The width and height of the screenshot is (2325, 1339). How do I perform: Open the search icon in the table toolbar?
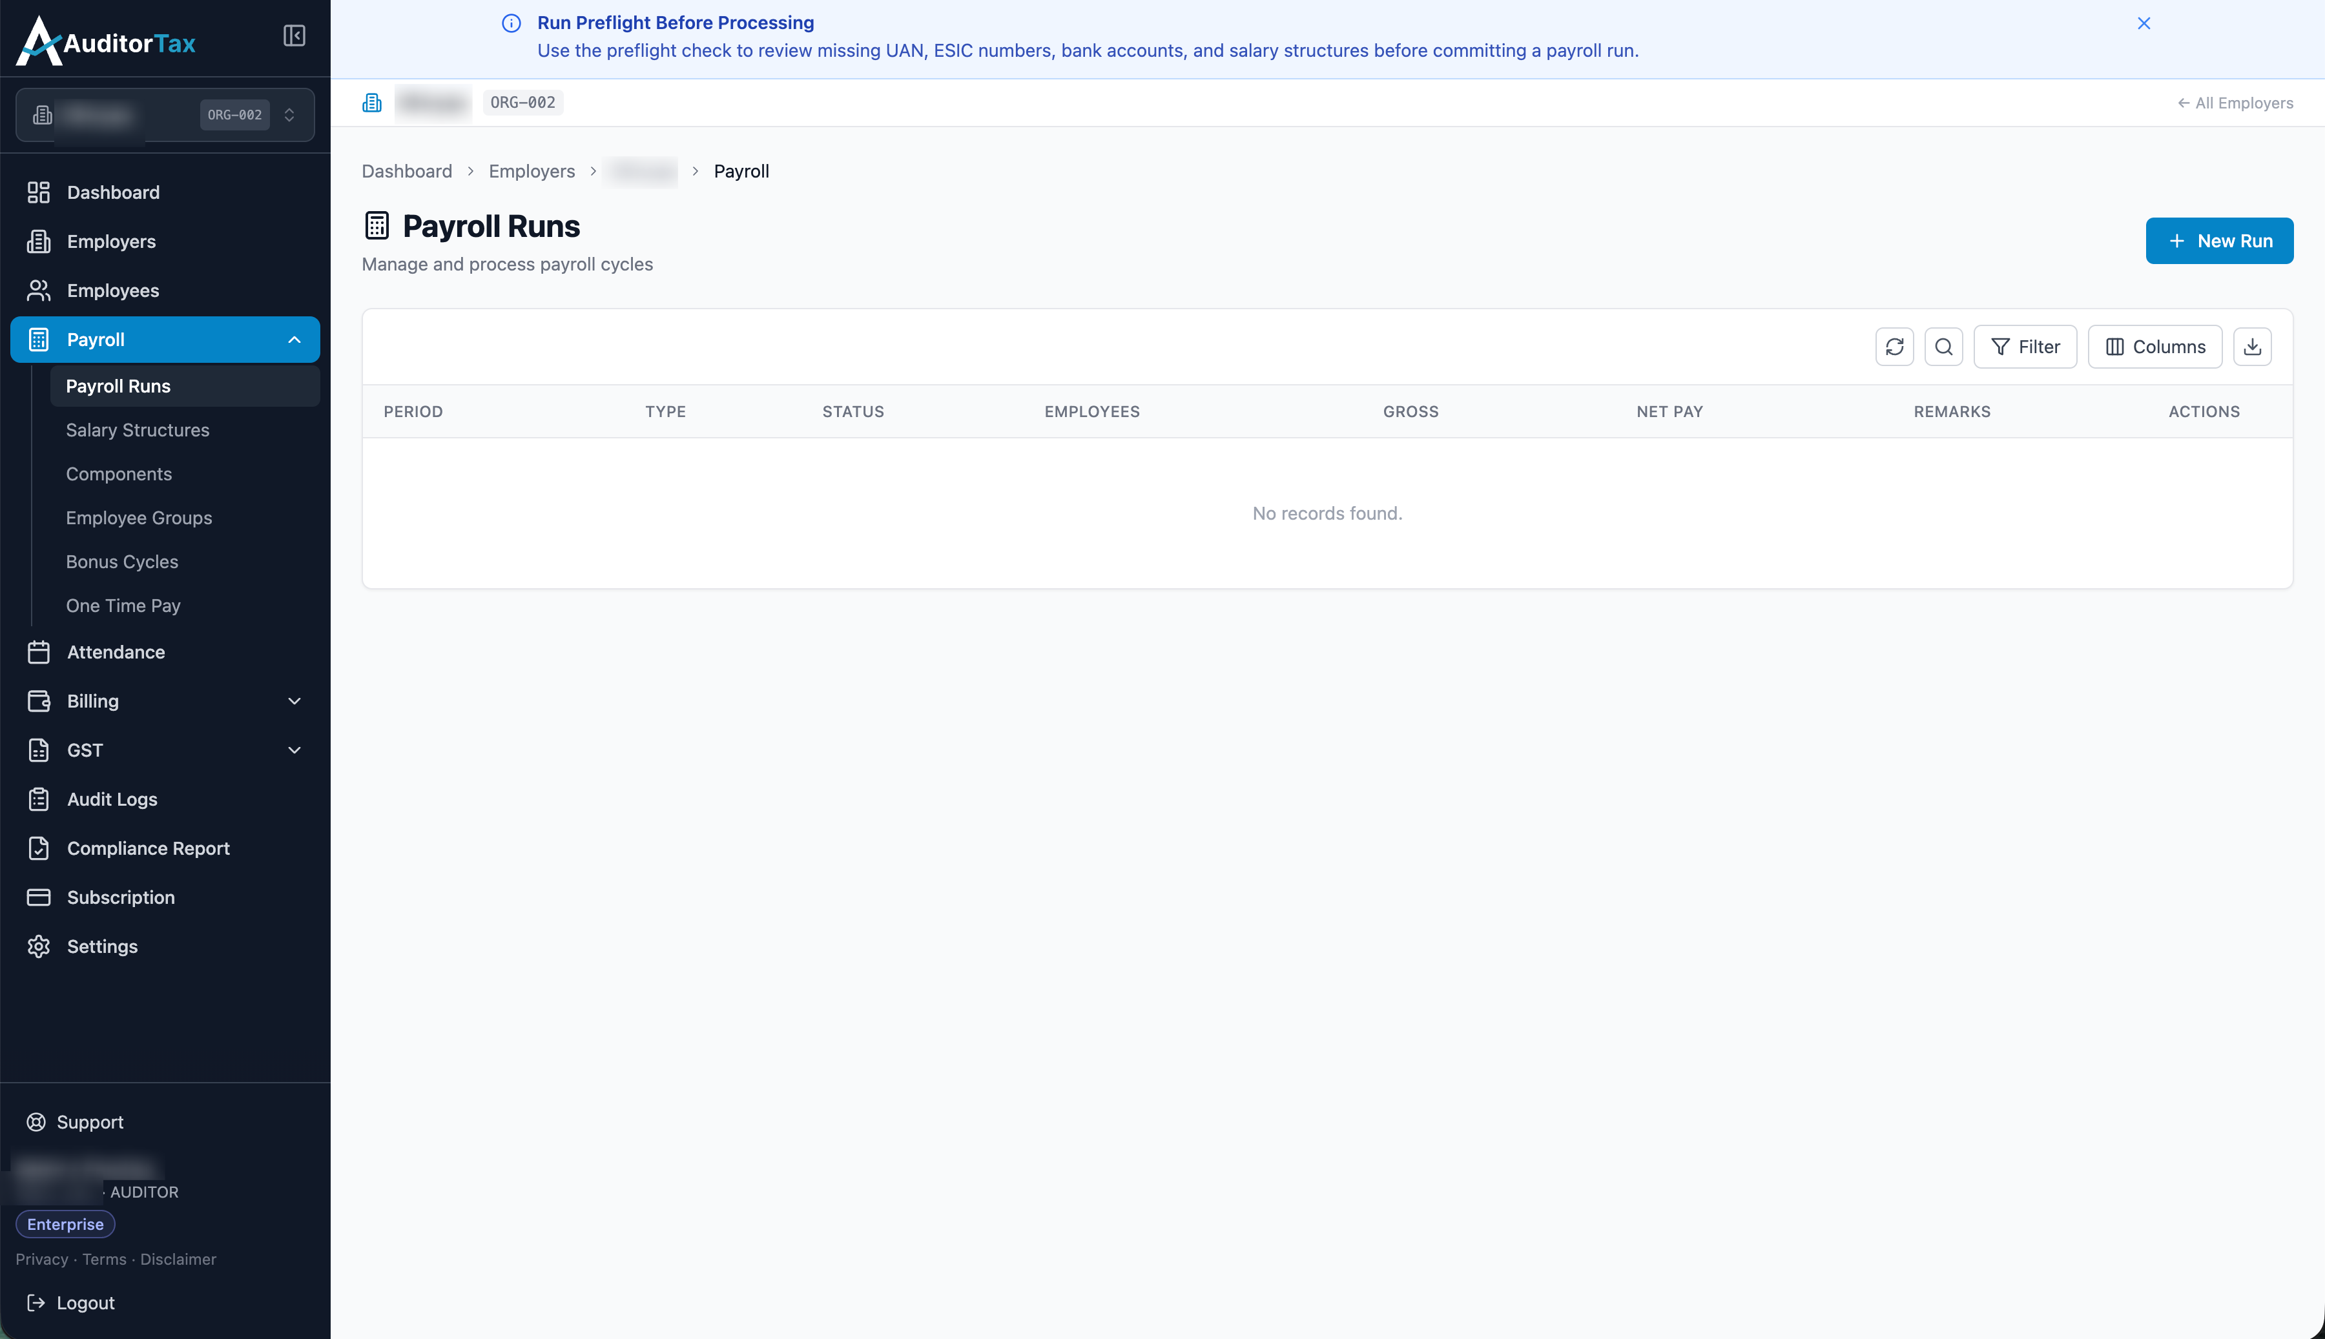coord(1943,347)
